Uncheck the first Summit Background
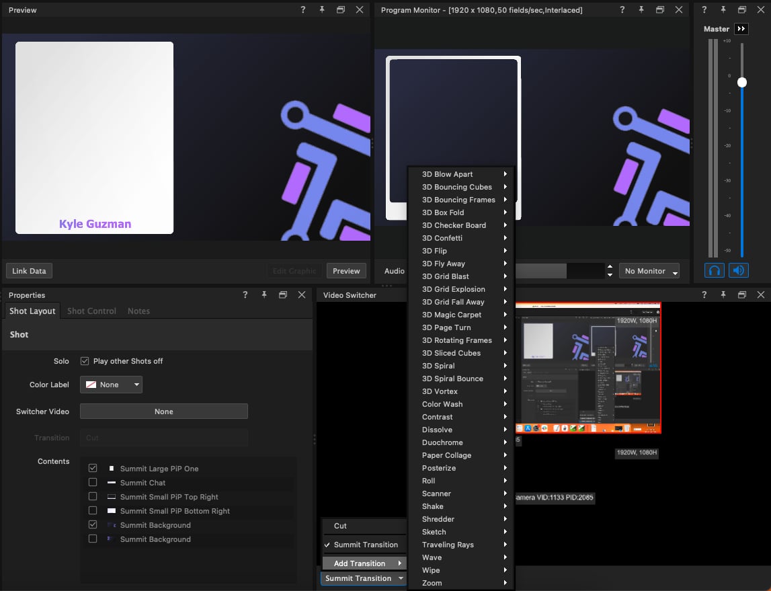Image resolution: width=771 pixels, height=591 pixels. (93, 524)
